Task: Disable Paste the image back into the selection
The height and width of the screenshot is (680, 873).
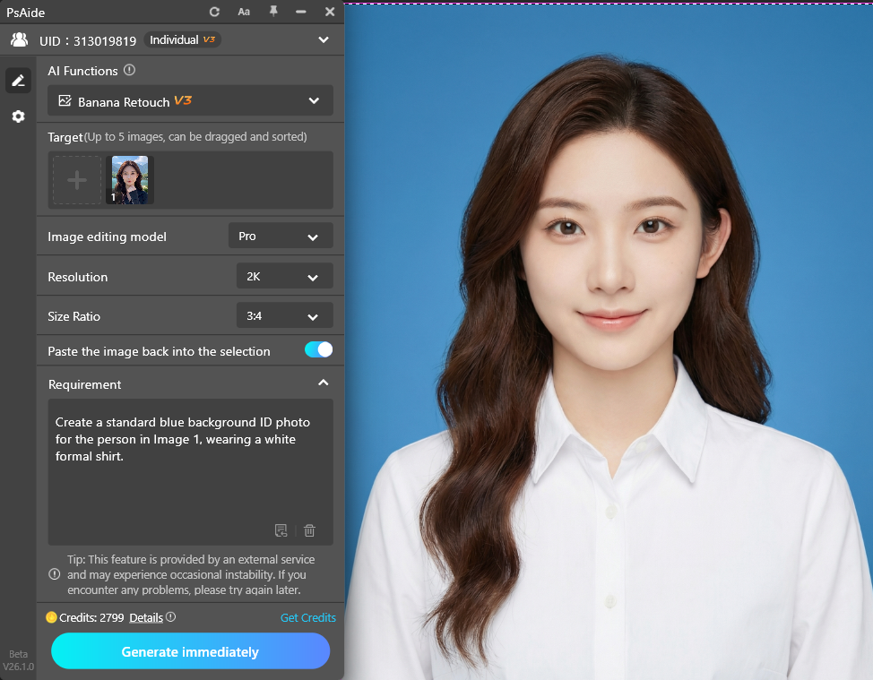Action: [317, 351]
